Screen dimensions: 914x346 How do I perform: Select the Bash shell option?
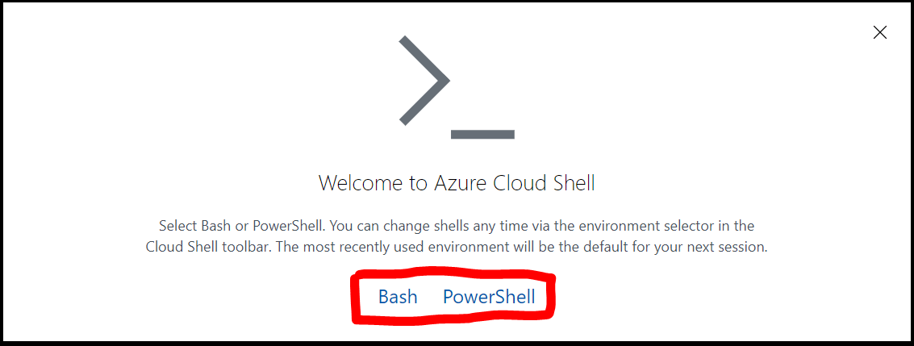pyautogui.click(x=398, y=297)
